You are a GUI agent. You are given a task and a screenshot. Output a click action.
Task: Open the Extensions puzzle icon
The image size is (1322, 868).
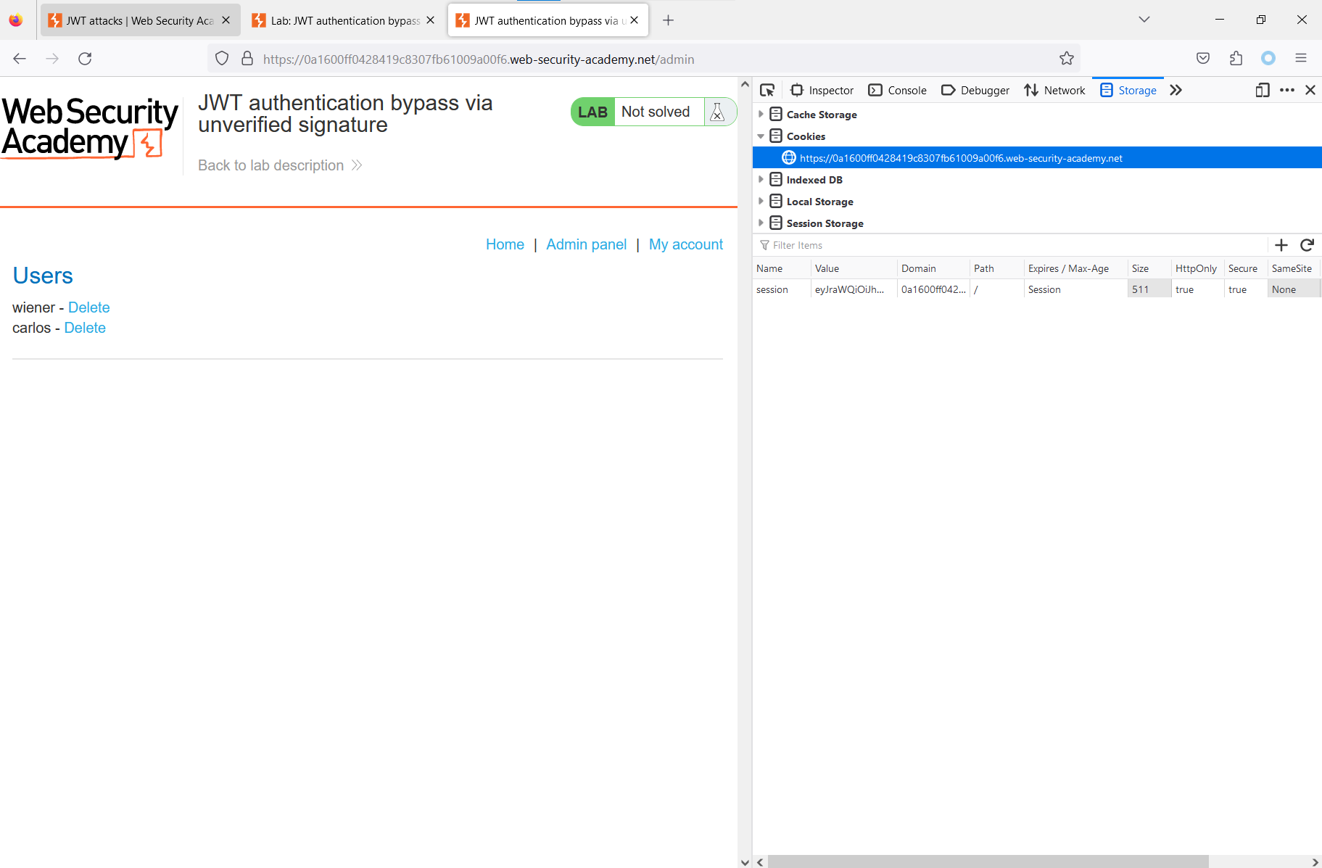click(x=1236, y=59)
